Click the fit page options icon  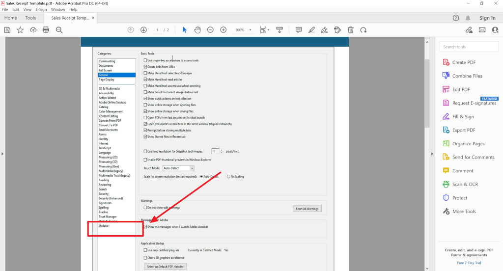pyautogui.click(x=263, y=30)
